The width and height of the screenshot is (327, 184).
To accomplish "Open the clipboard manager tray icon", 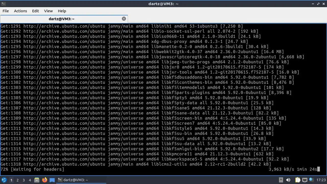I will 298,180.
